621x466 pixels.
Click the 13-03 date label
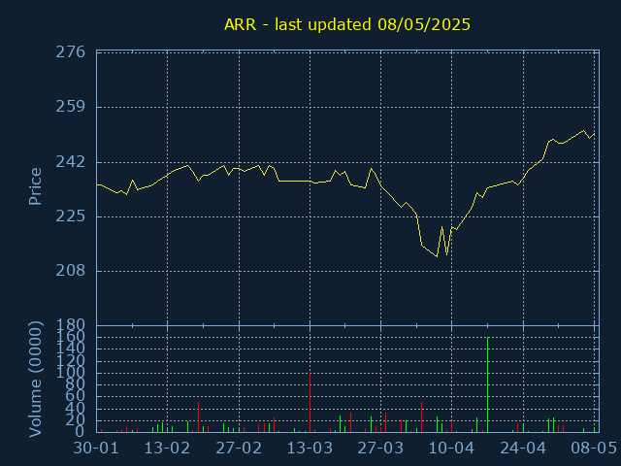click(x=310, y=449)
